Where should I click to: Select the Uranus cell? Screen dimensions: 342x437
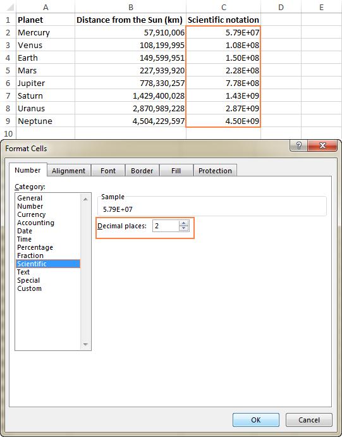(x=46, y=108)
